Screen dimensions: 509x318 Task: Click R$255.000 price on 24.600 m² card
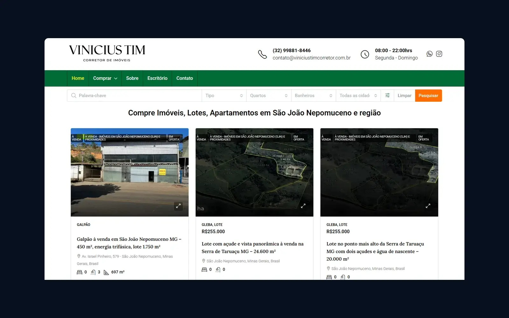(x=213, y=232)
